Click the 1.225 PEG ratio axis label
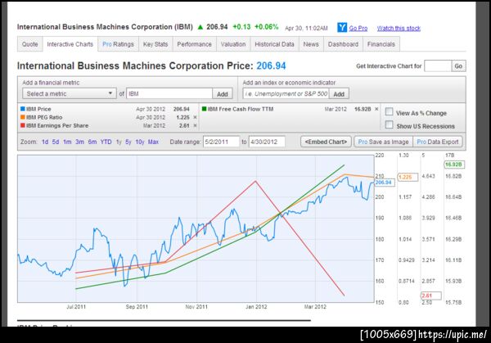Image resolution: width=491 pixels, height=343 pixels. (x=408, y=178)
